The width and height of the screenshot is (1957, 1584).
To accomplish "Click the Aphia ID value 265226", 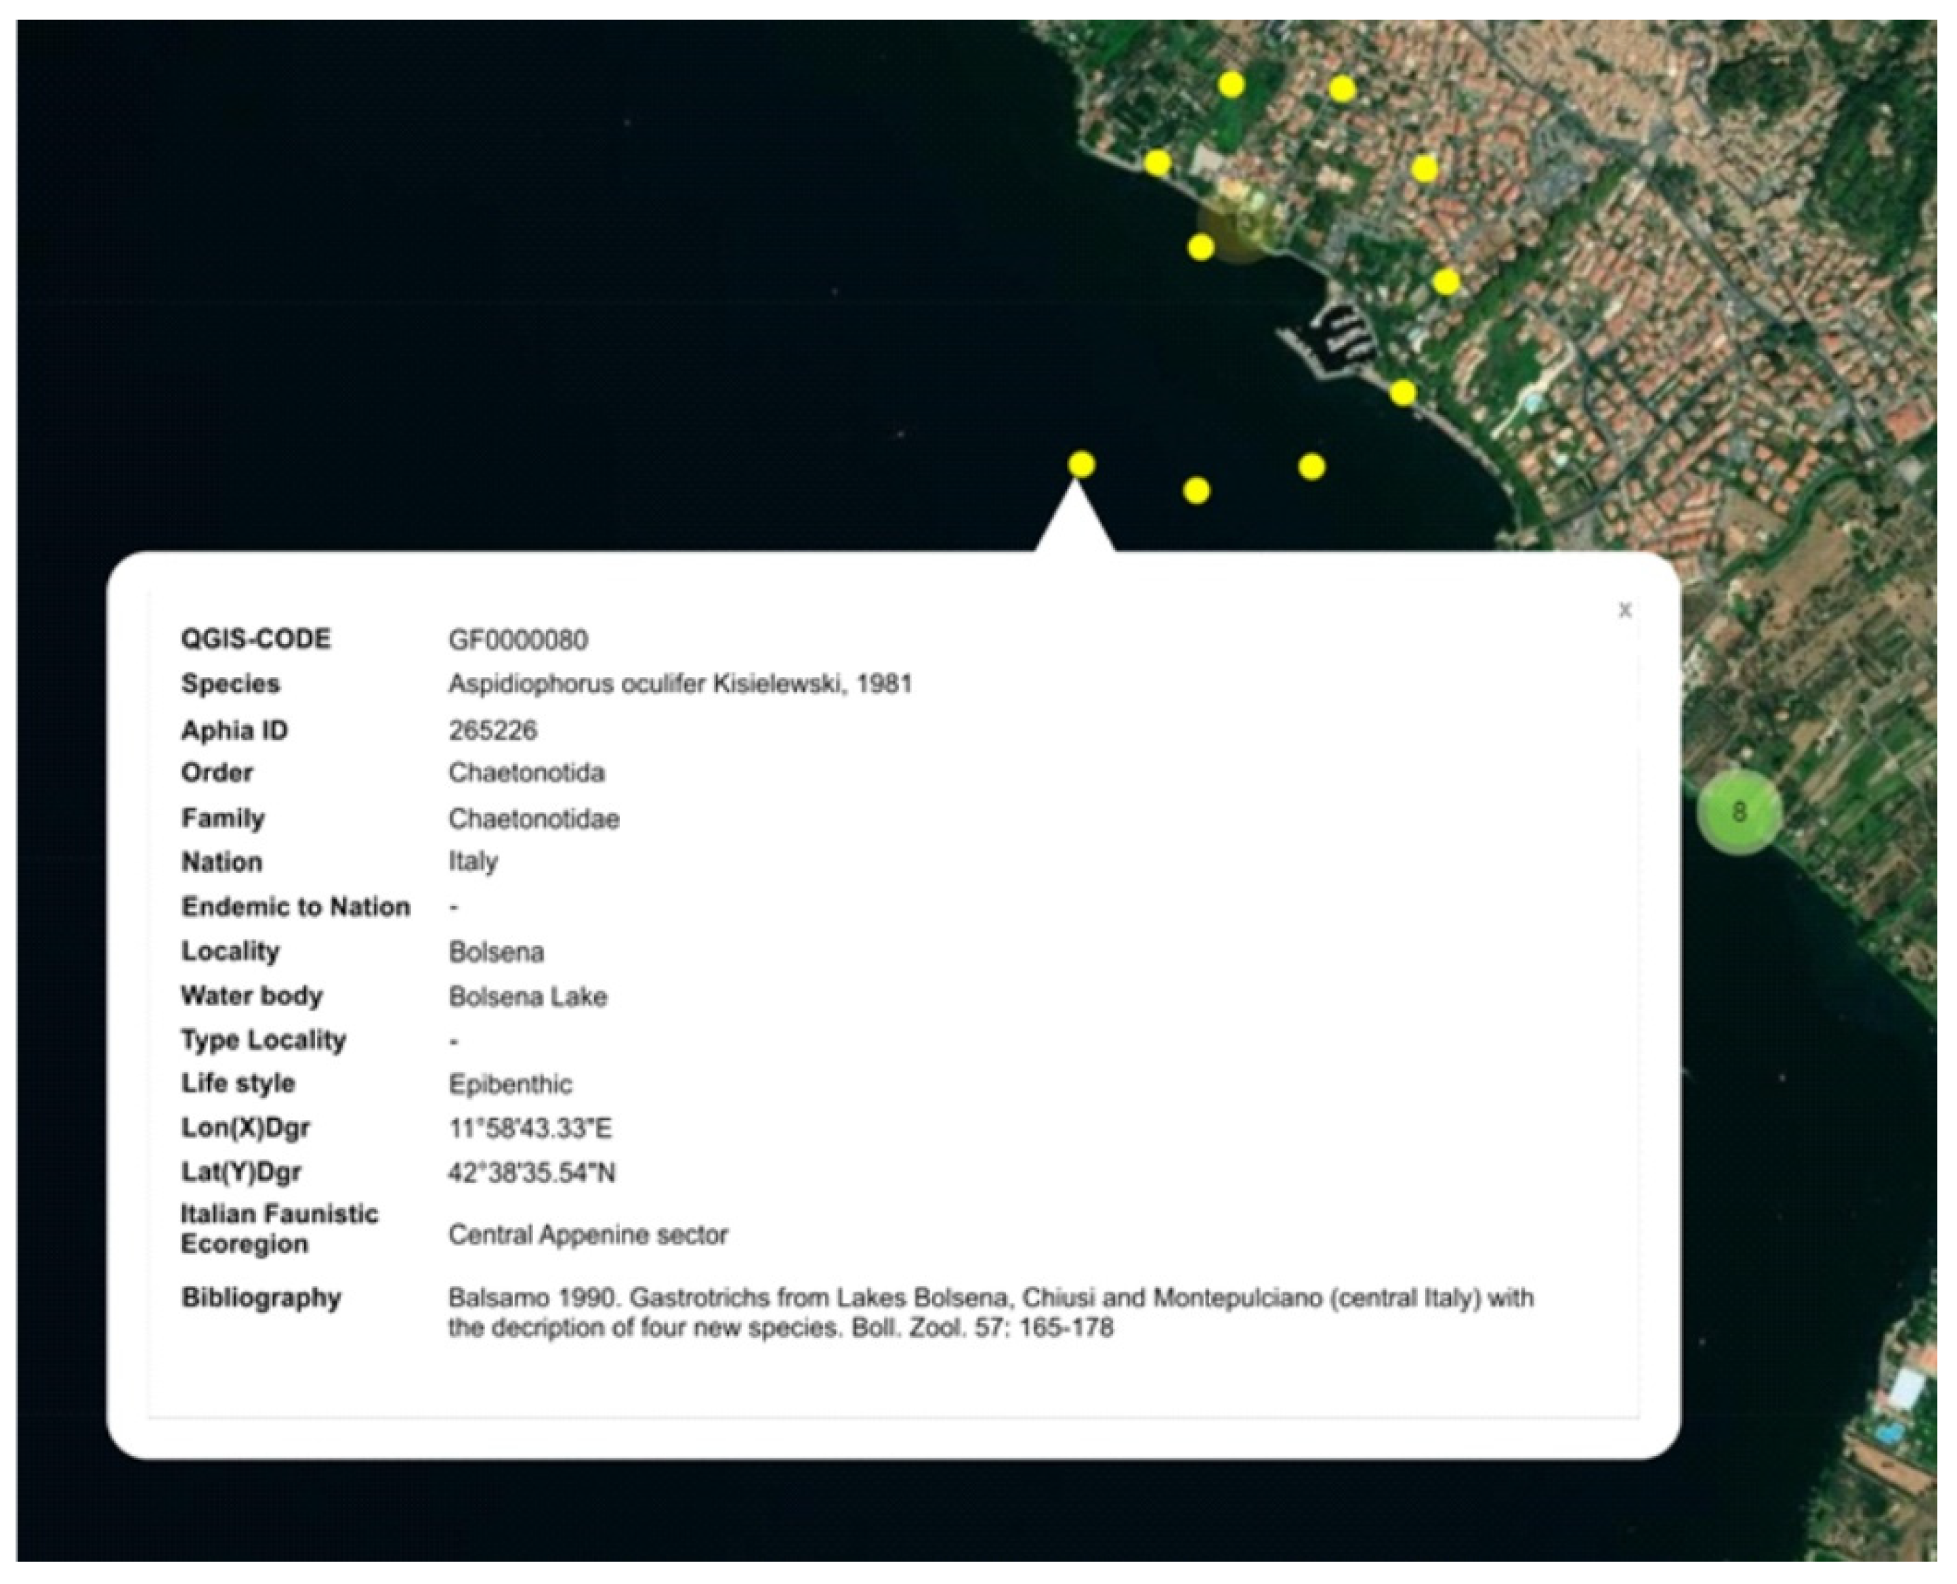I will [x=493, y=730].
